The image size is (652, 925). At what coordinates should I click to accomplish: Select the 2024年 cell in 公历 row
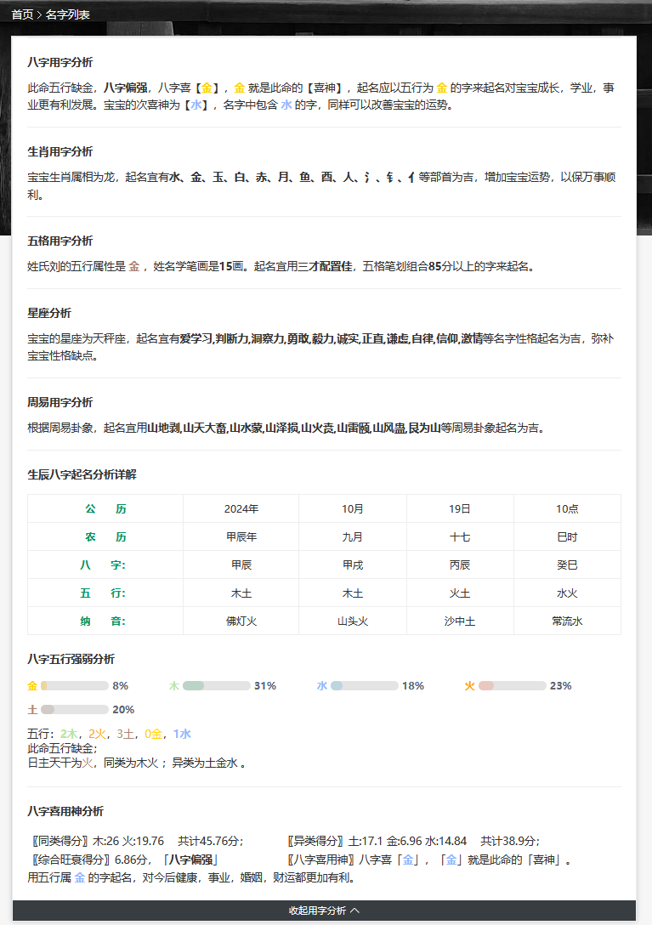(241, 509)
